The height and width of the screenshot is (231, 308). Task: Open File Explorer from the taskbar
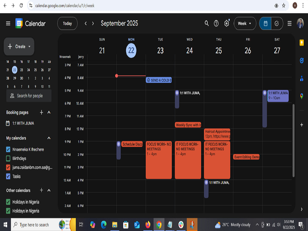pos(115,225)
